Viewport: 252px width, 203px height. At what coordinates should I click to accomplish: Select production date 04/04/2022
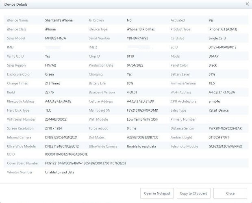(x=135, y=65)
